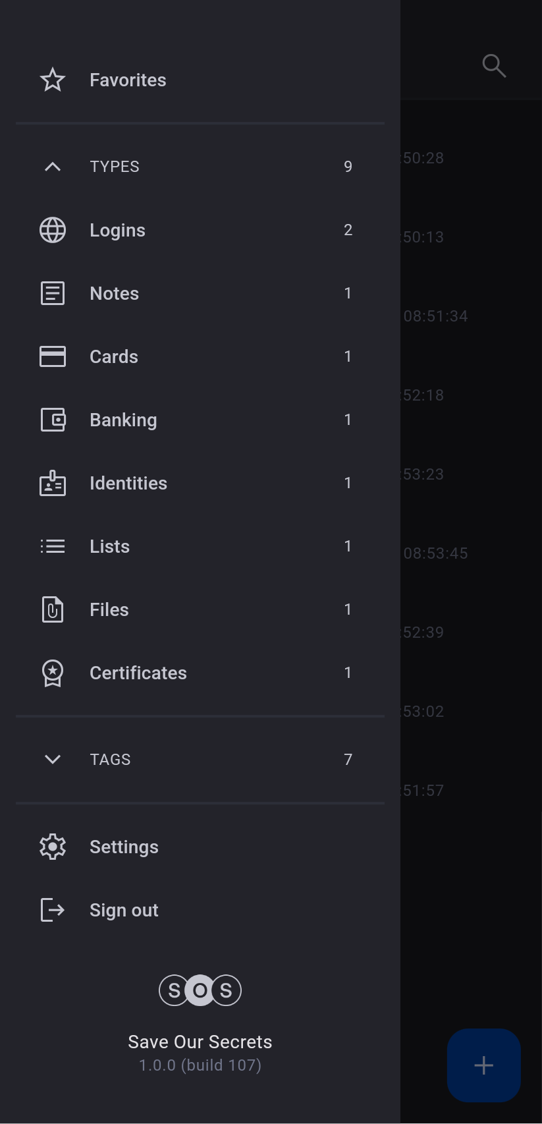Click the Notes document icon
The height and width of the screenshot is (1124, 542).
click(x=53, y=293)
